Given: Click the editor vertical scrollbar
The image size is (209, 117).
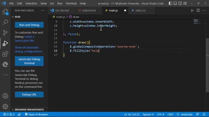Looking at the screenshot, I should (x=207, y=65).
